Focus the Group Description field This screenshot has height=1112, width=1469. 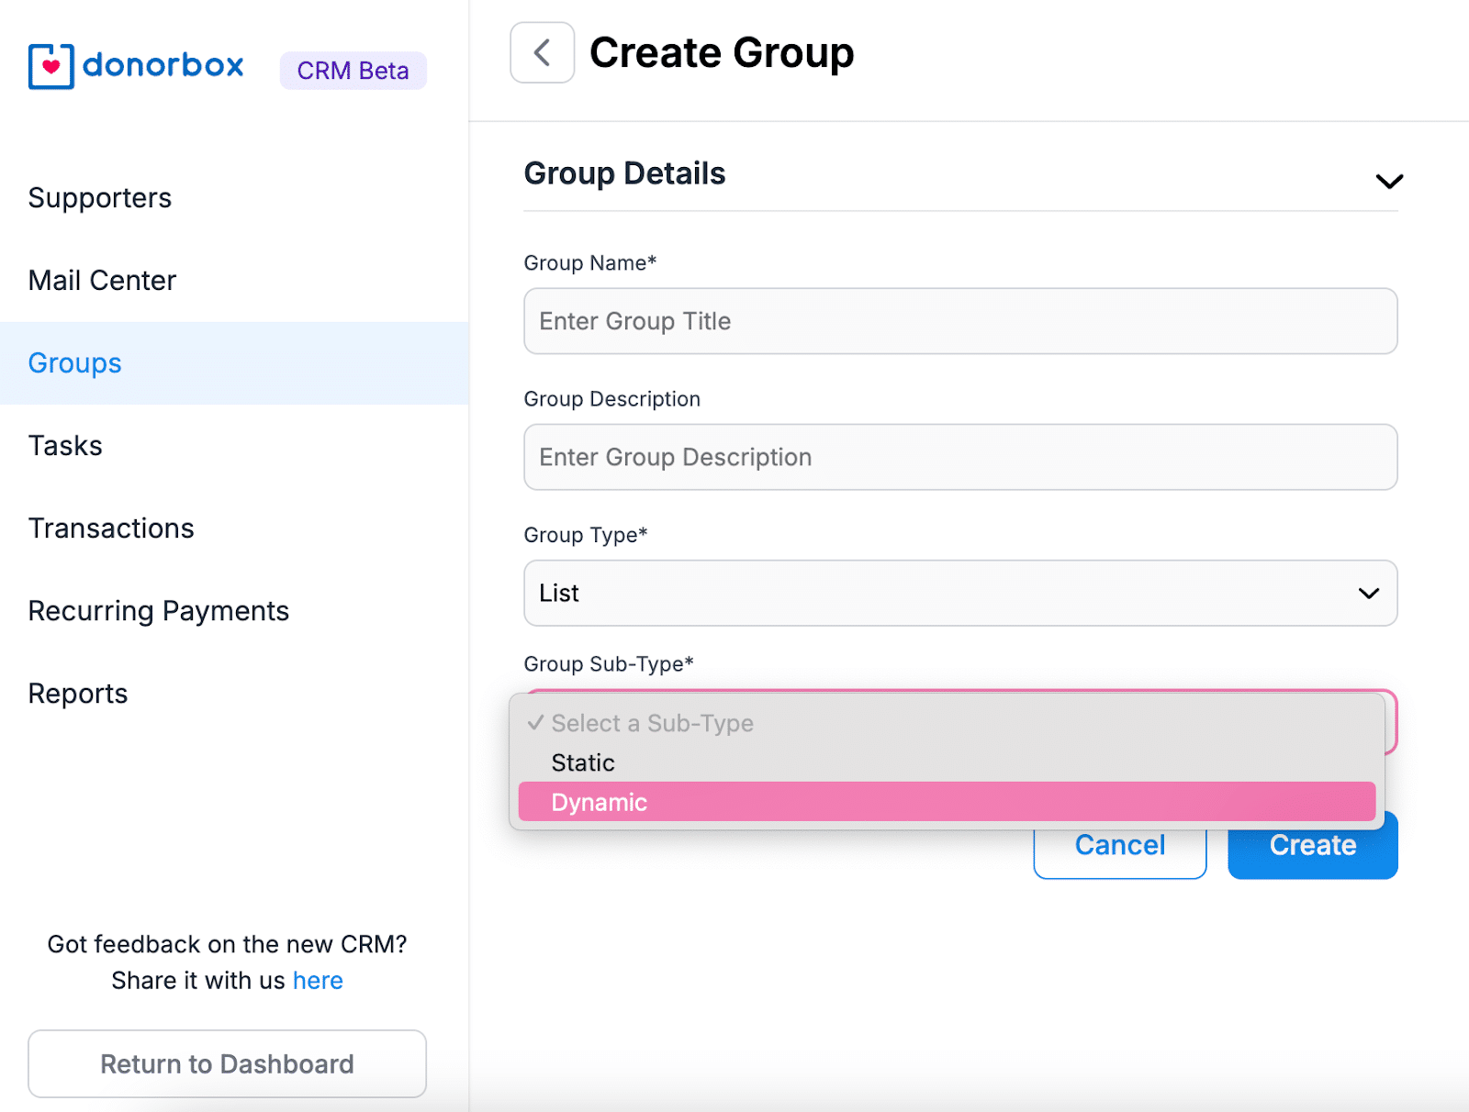point(959,457)
